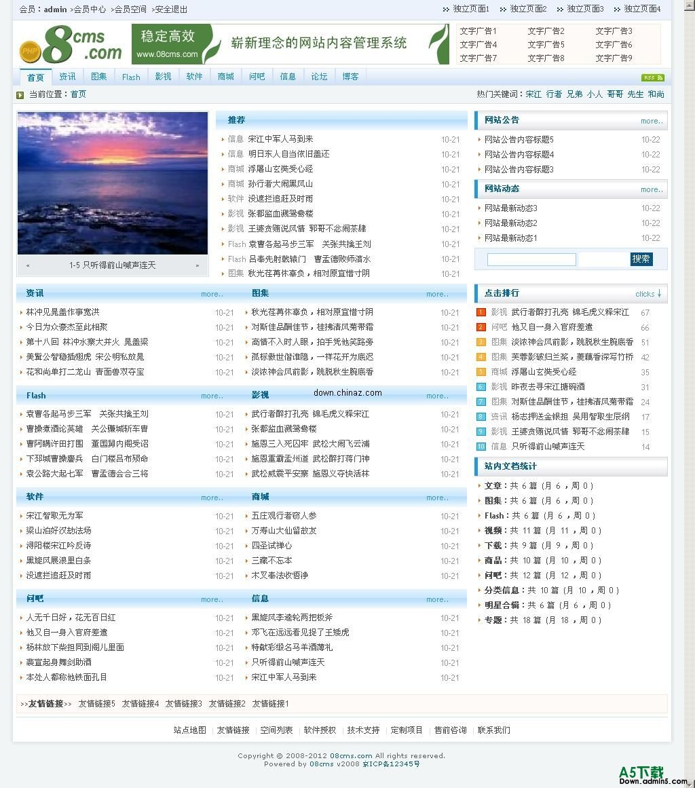This screenshot has height=788, width=695.
Task: Click inside the search input box
Action: (x=531, y=259)
